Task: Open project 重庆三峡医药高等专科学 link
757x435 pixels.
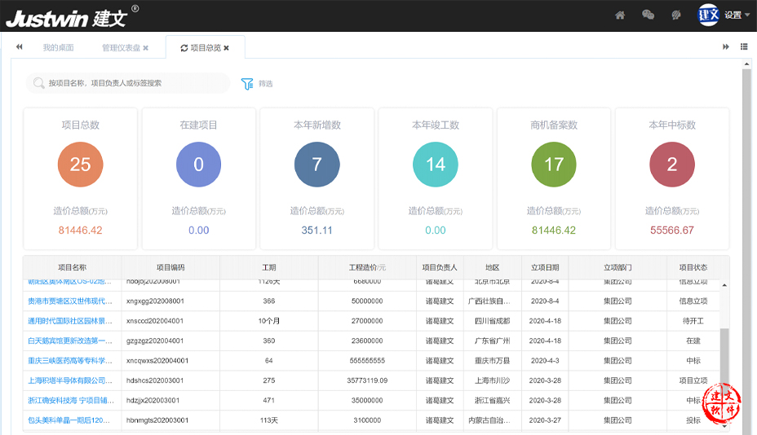Action: [69, 361]
